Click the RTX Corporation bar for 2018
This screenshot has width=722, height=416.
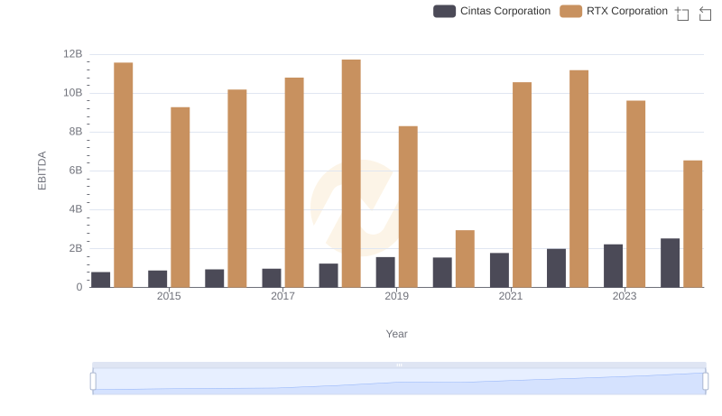[x=351, y=173]
